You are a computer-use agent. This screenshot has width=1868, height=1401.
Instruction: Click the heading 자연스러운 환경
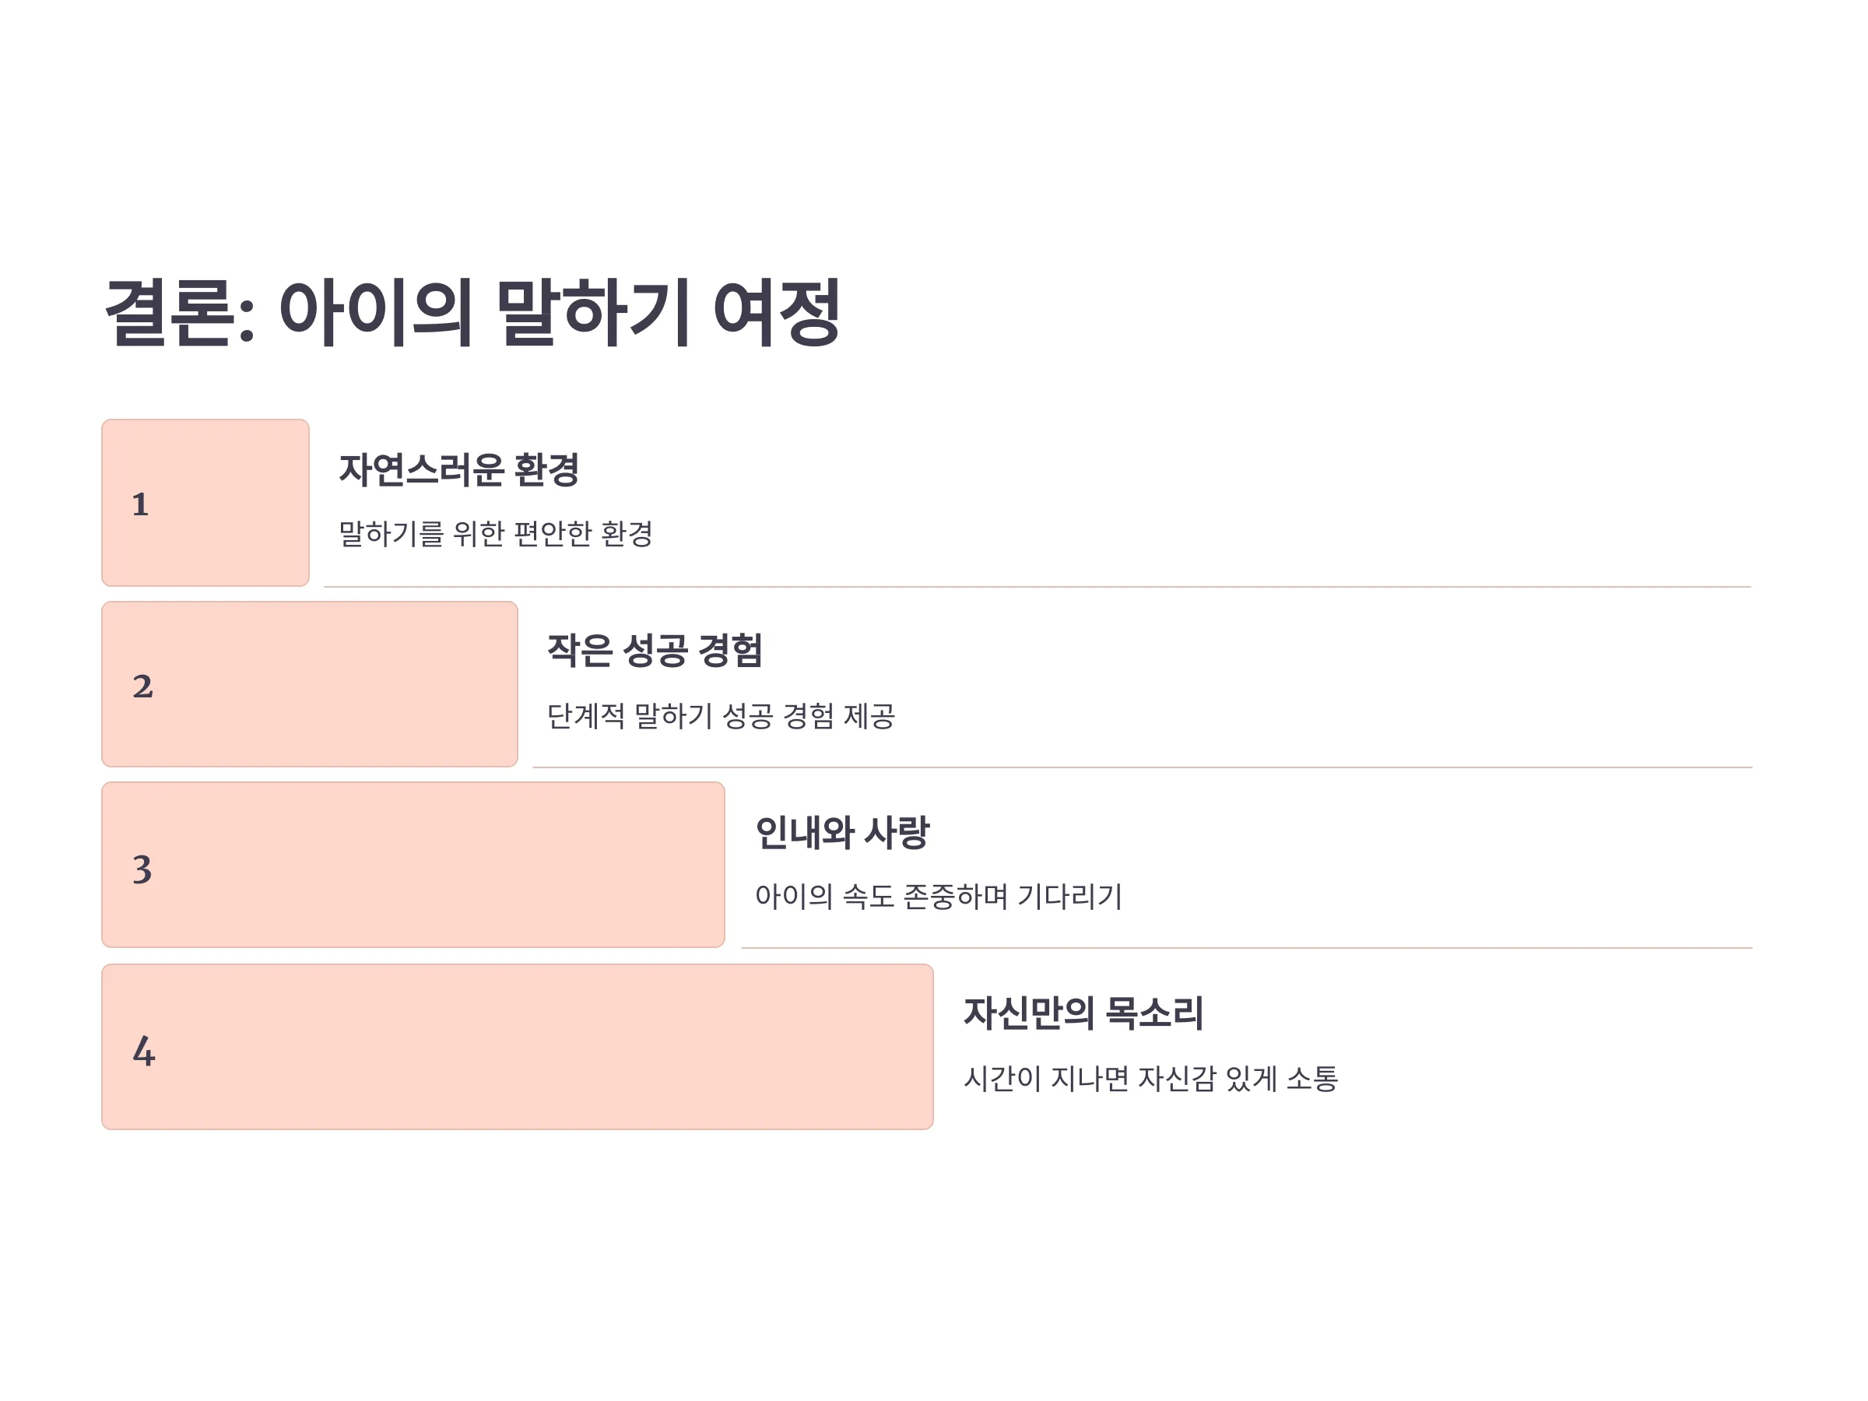[x=458, y=469]
